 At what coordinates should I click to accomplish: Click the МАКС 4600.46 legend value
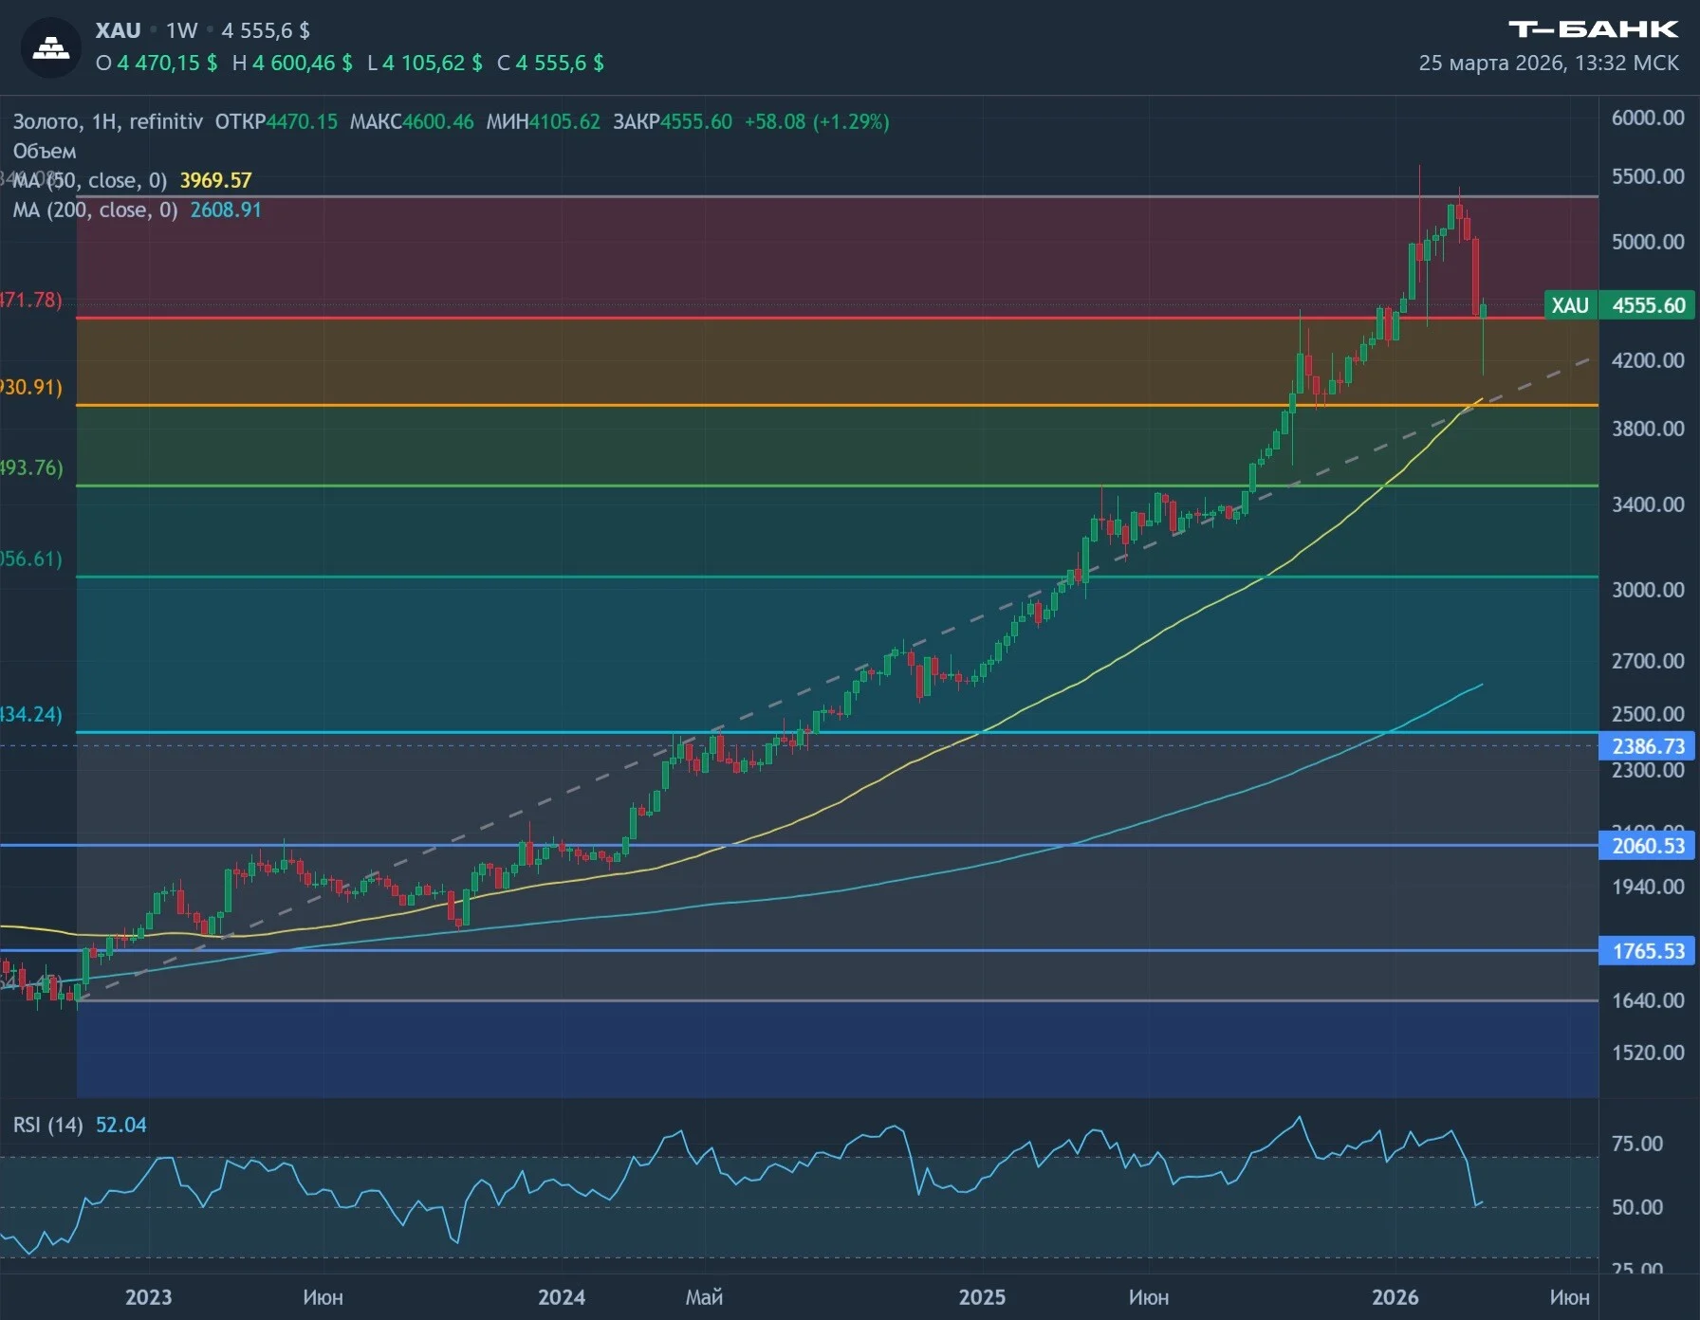(412, 121)
